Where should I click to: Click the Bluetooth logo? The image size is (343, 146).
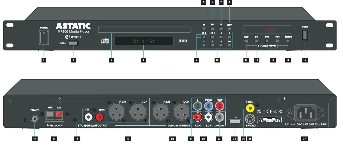[73, 37]
